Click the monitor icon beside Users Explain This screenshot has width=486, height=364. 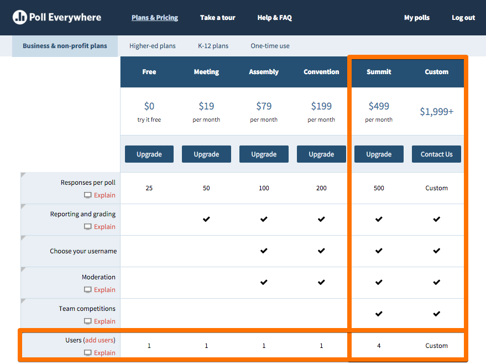point(88,353)
